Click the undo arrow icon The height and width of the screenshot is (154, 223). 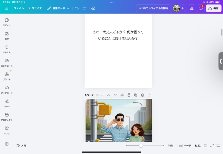[x=77, y=8]
